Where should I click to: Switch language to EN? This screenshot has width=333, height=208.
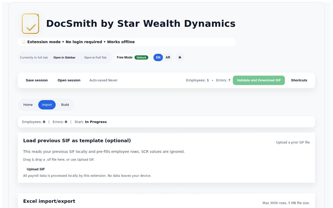[x=158, y=57]
